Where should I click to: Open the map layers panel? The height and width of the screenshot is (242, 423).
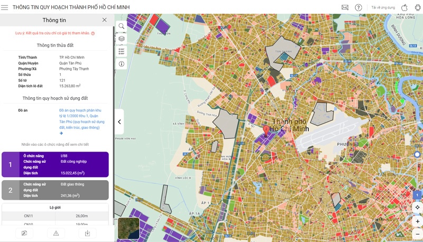122,39
